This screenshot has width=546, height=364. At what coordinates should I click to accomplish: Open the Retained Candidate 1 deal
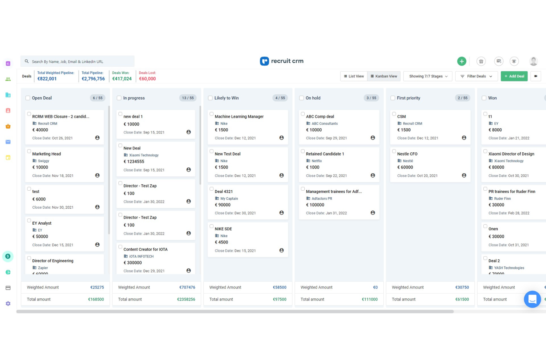coord(325,154)
